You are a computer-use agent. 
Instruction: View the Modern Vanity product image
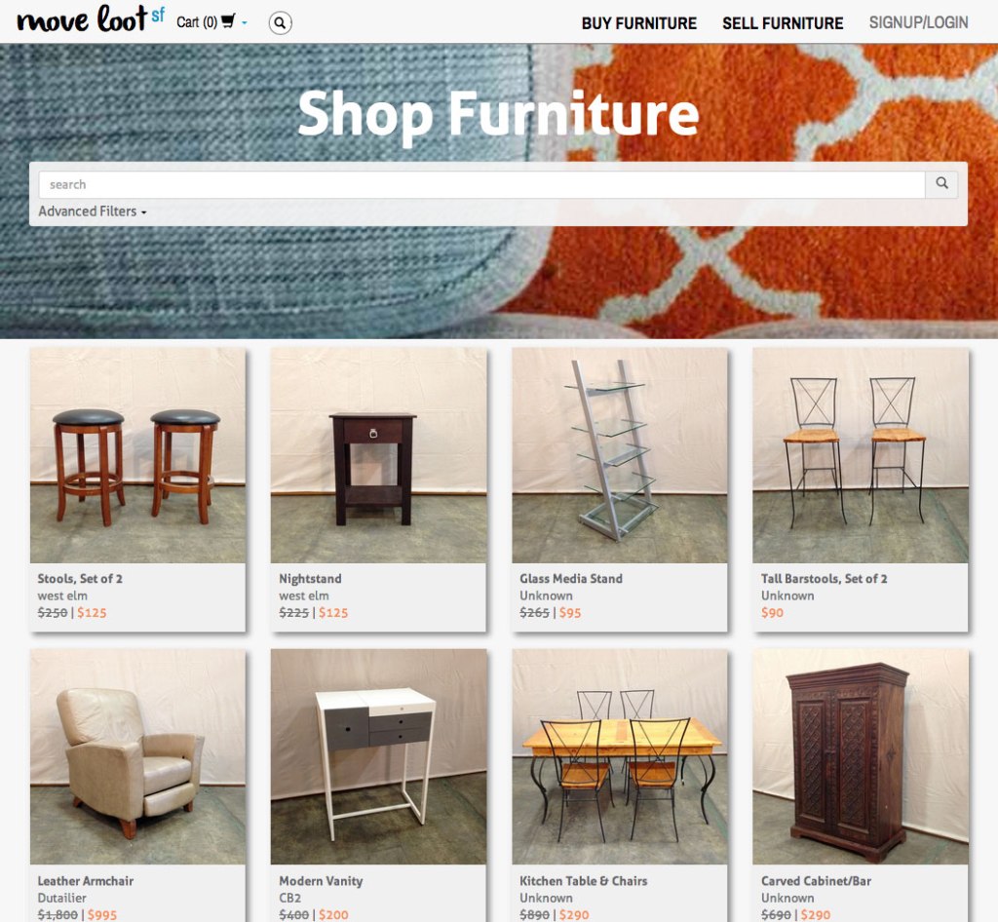coord(379,756)
